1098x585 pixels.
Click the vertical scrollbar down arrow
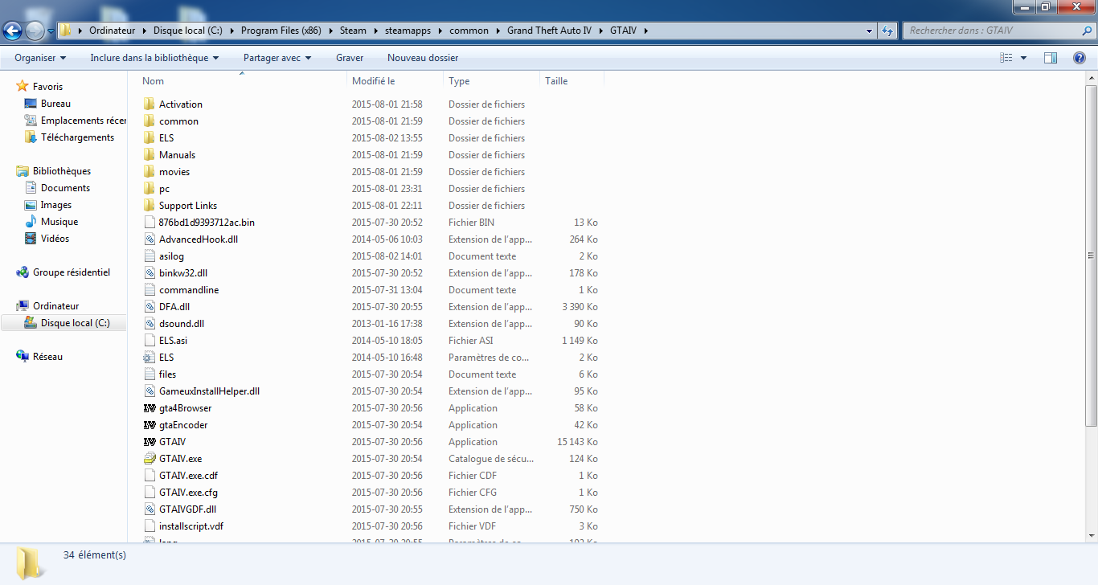1091,534
